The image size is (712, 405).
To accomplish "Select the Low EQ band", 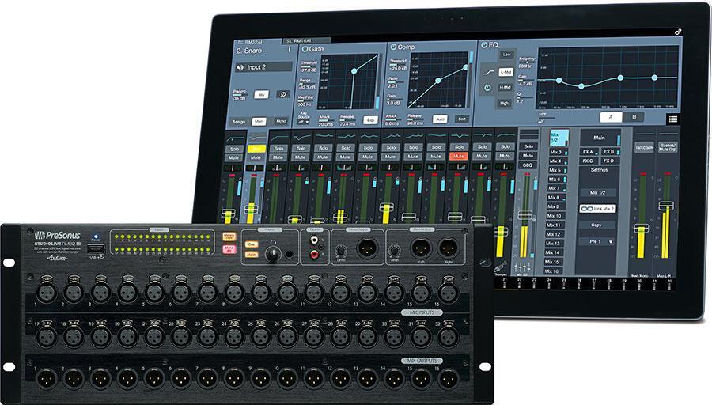I will [x=506, y=55].
